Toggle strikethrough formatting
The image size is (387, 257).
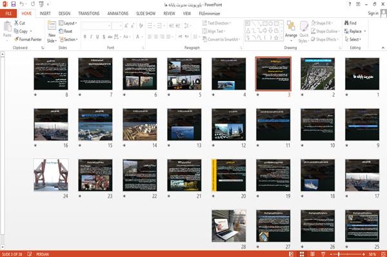[x=110, y=37]
